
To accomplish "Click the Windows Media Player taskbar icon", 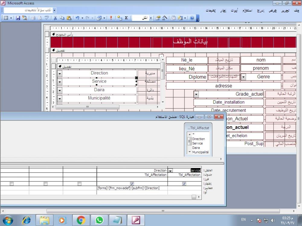I will coord(63,220).
